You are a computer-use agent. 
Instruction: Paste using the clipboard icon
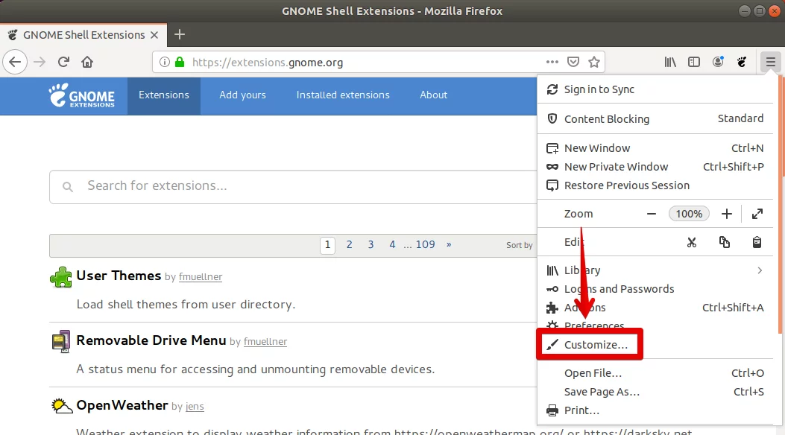[757, 243]
